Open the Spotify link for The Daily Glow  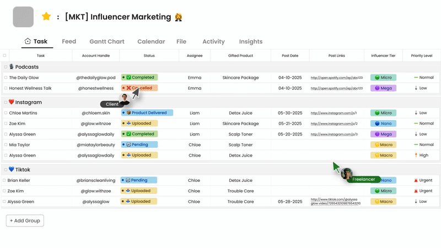pyautogui.click(x=336, y=78)
